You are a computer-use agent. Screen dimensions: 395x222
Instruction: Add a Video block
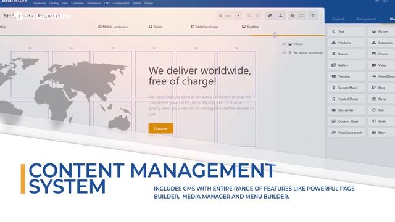[381, 65]
